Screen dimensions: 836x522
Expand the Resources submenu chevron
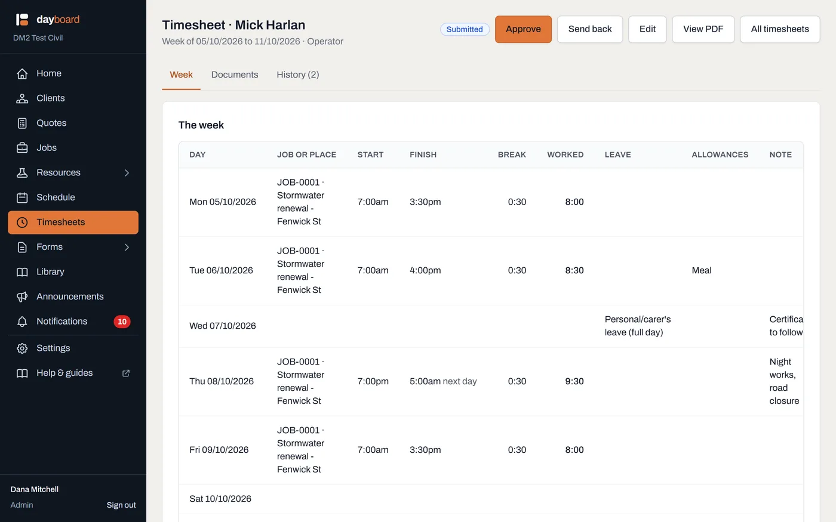point(127,172)
